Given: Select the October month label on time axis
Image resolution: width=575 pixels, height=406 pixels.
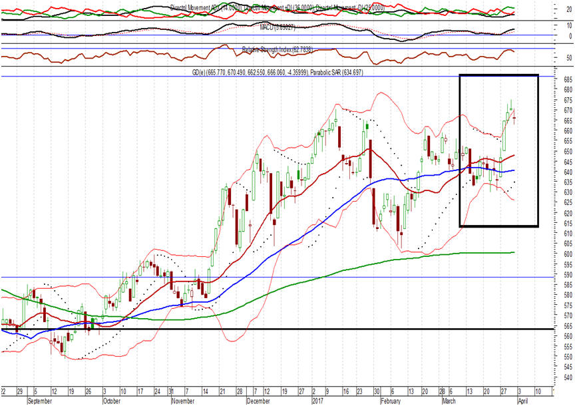Looking at the screenshot, I should click(x=112, y=401).
